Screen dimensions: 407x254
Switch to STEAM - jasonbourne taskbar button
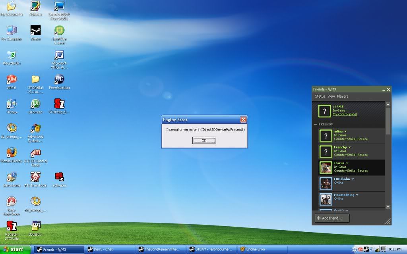[x=211, y=250]
